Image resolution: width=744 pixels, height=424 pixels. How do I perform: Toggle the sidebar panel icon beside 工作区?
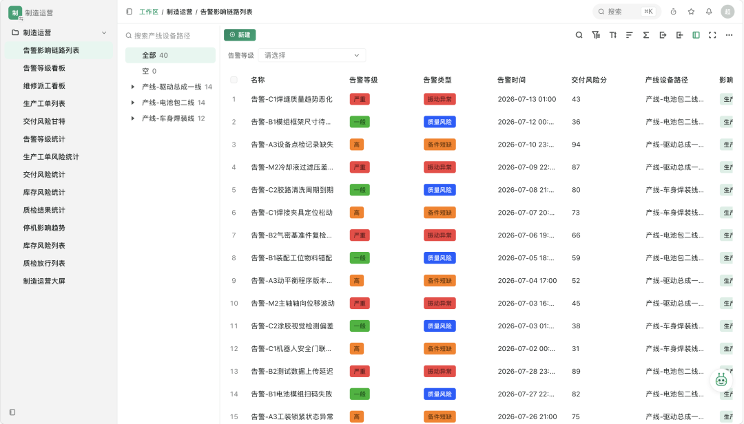click(129, 12)
